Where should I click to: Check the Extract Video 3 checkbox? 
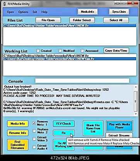click(34, 139)
